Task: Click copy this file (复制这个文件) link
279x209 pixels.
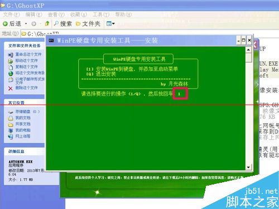Action: [26, 67]
